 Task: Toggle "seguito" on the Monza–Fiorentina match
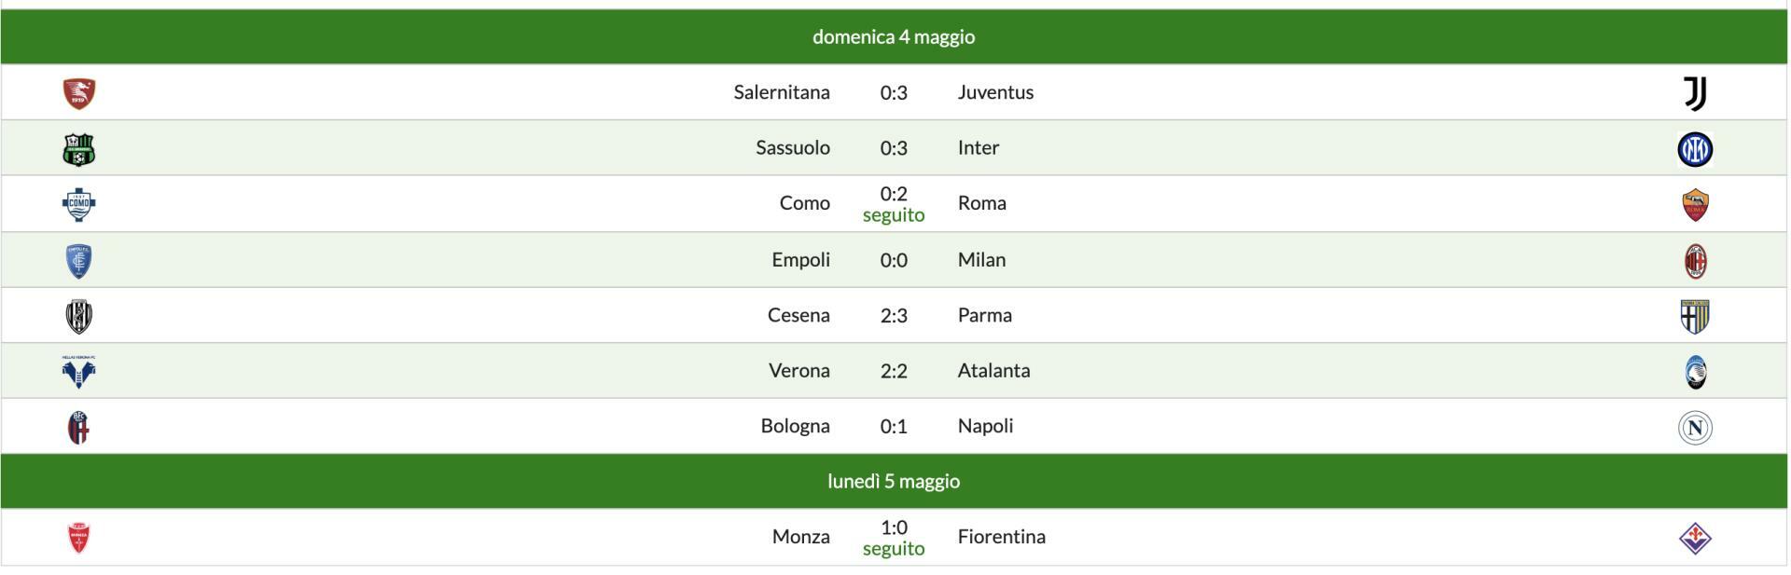pos(894,549)
